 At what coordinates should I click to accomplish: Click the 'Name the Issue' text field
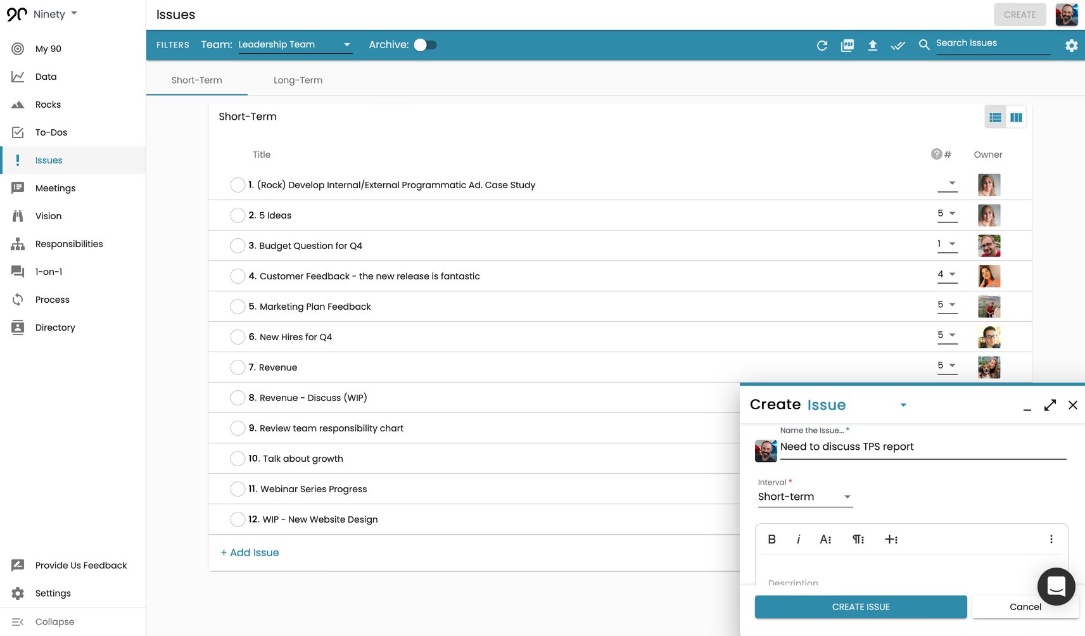click(x=922, y=447)
